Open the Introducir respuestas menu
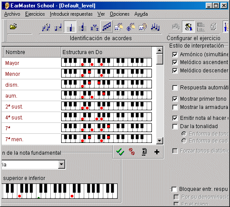Viewport: 230px width, 207px height. pos(71,14)
